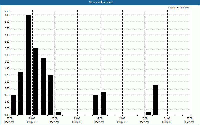Click the bar reaching 1,20 mm before 06:00

[x=51, y=95]
